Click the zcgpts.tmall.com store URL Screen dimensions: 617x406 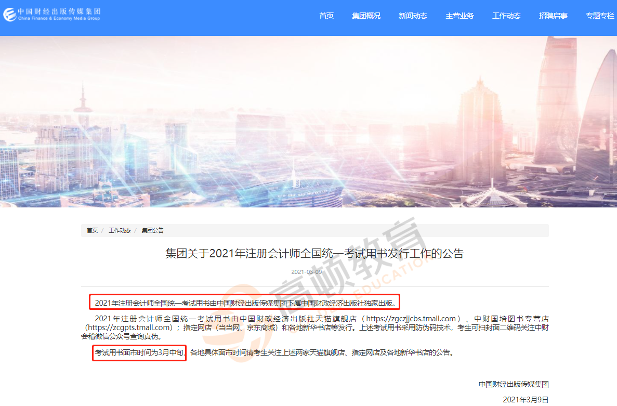129,328
